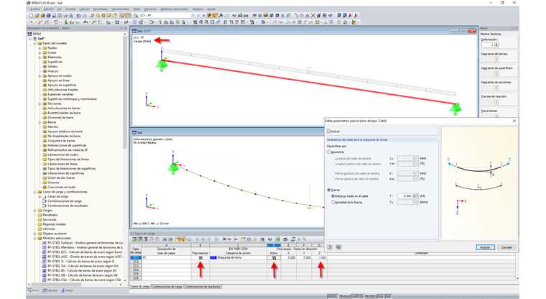Click the table settings icon before fx

pyautogui.click(x=293, y=239)
